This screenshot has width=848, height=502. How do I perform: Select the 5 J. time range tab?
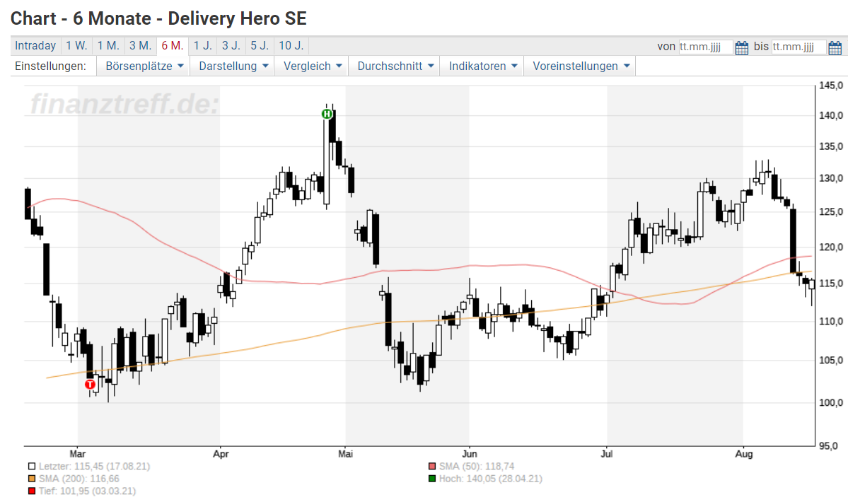click(260, 46)
